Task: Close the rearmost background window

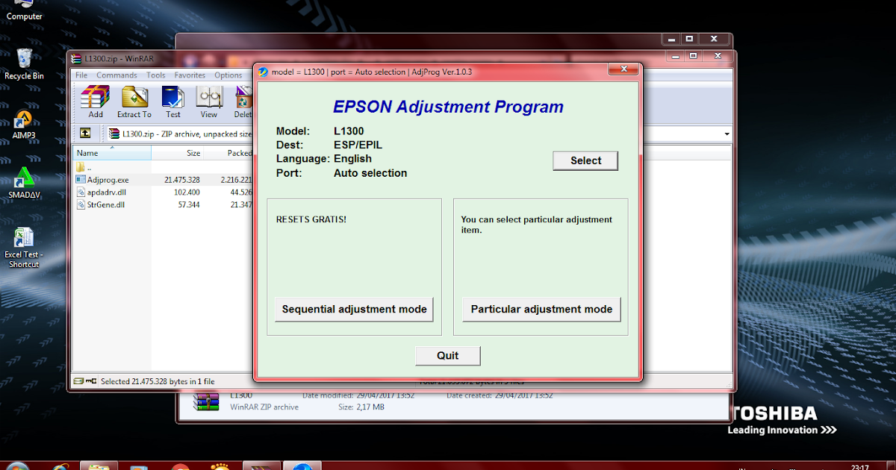Action: pyautogui.click(x=715, y=39)
